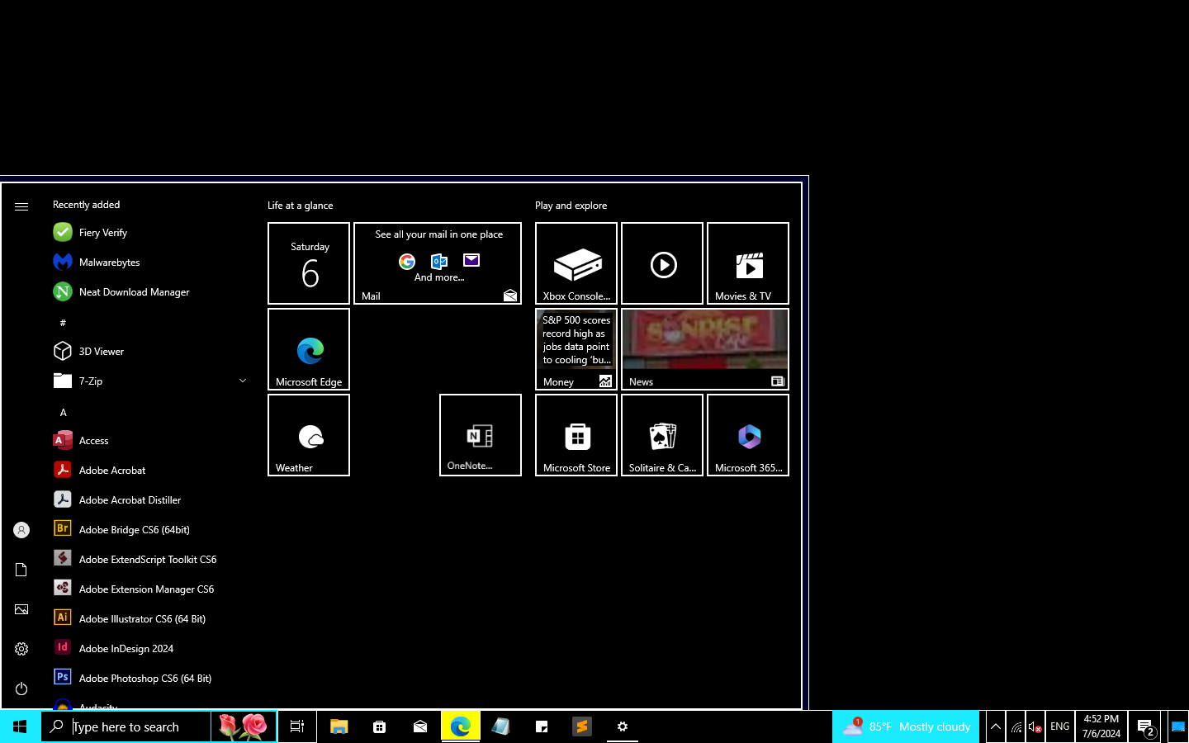Open Adobe Acrobat Distiller

pos(150,500)
